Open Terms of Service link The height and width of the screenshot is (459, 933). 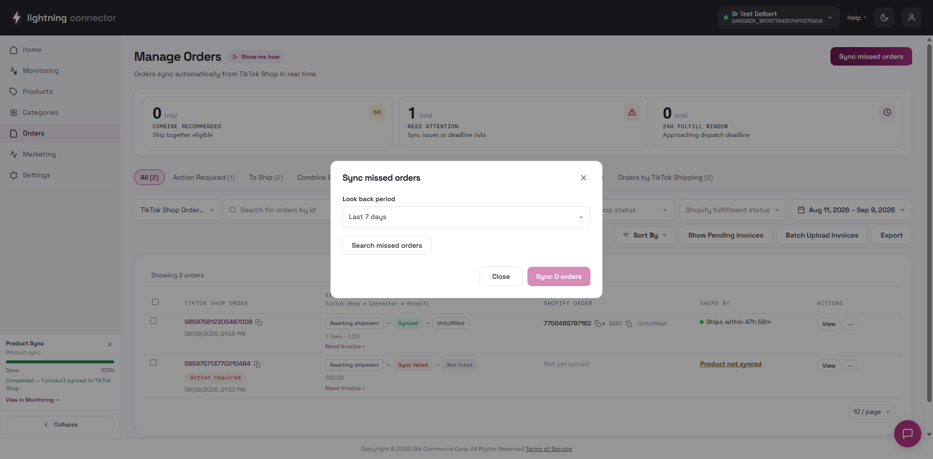pyautogui.click(x=549, y=449)
